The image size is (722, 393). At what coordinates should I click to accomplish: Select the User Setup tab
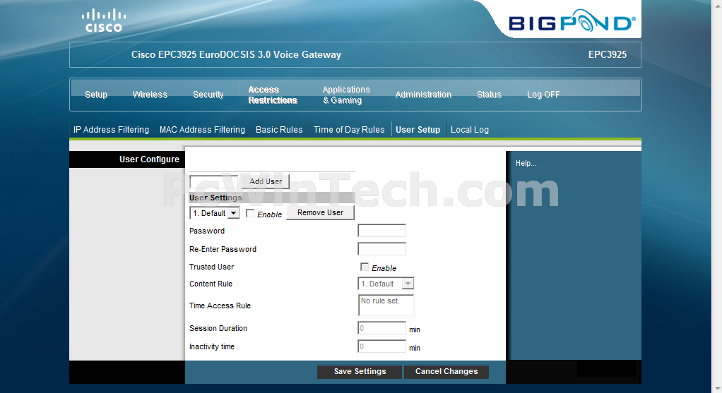[x=418, y=130]
